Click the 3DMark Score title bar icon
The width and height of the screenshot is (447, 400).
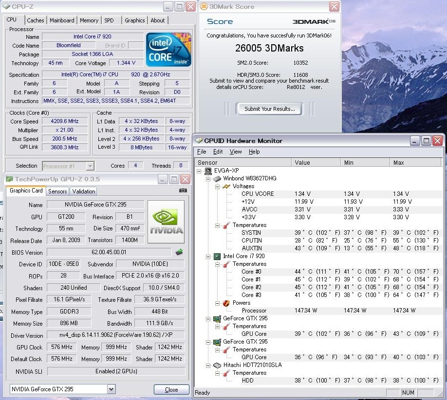pyautogui.click(x=204, y=6)
